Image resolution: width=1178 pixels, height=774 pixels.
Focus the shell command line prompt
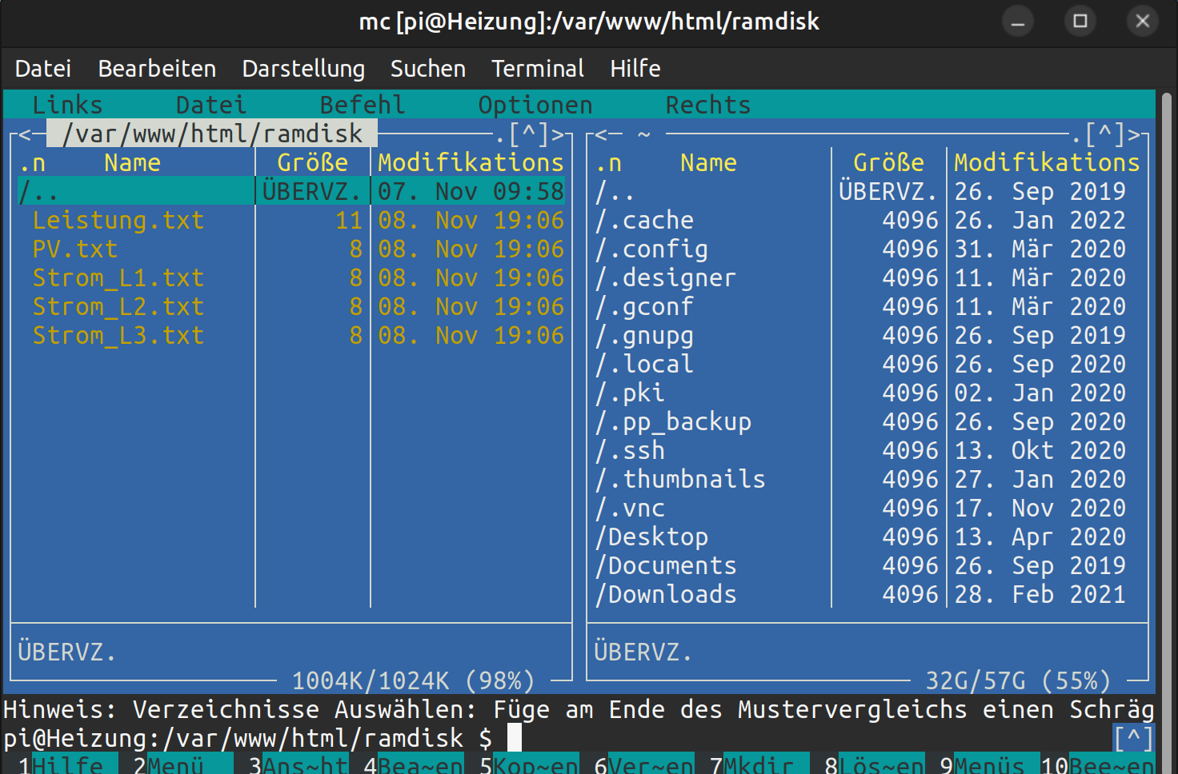558,738
